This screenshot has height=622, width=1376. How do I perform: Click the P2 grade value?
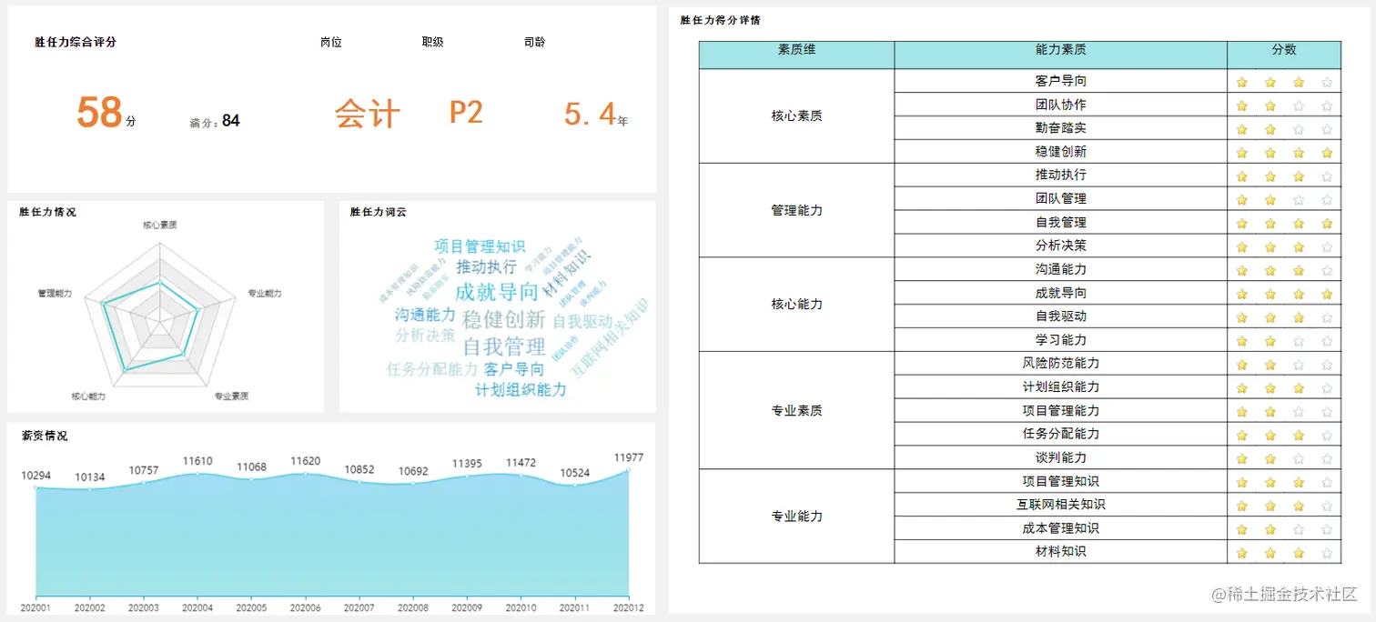466,112
